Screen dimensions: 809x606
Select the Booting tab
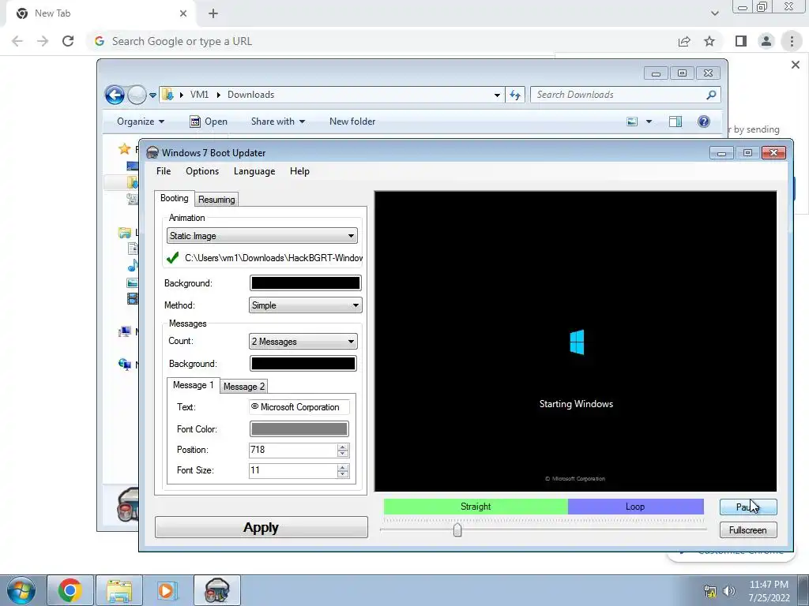click(175, 198)
